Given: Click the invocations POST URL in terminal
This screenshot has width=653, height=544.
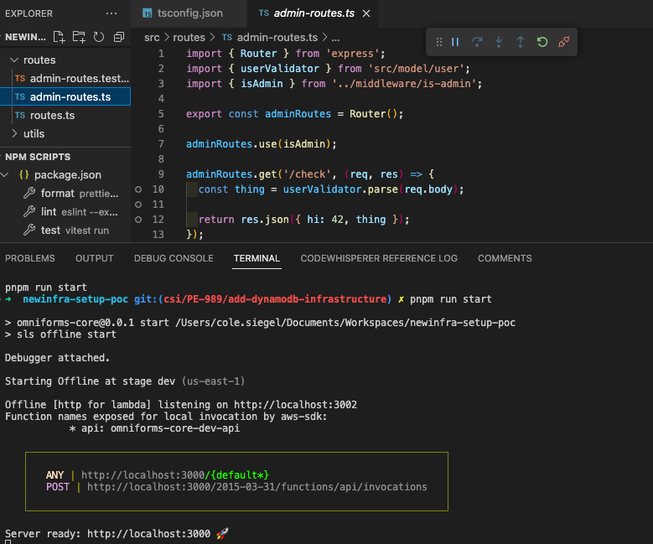Looking at the screenshot, I should click(x=257, y=486).
